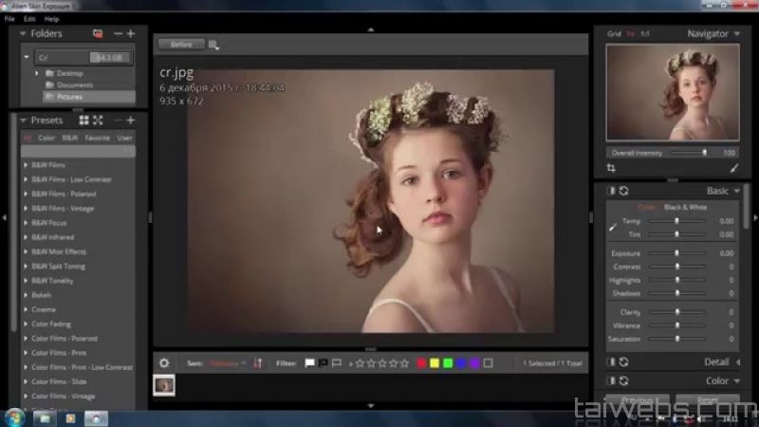Click the Overall Intensity slider
Image resolution: width=759 pixels, height=427 pixels.
[x=689, y=153]
